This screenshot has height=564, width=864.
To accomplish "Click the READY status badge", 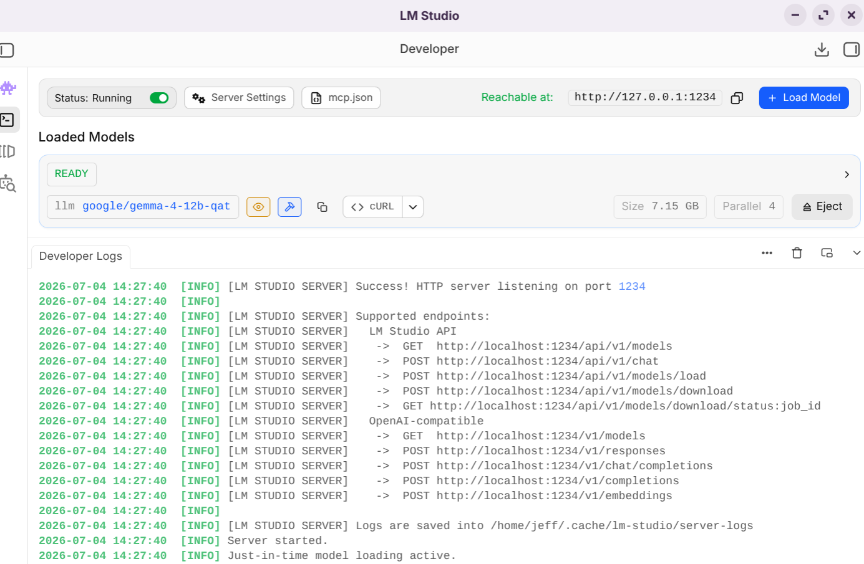I will click(x=72, y=174).
